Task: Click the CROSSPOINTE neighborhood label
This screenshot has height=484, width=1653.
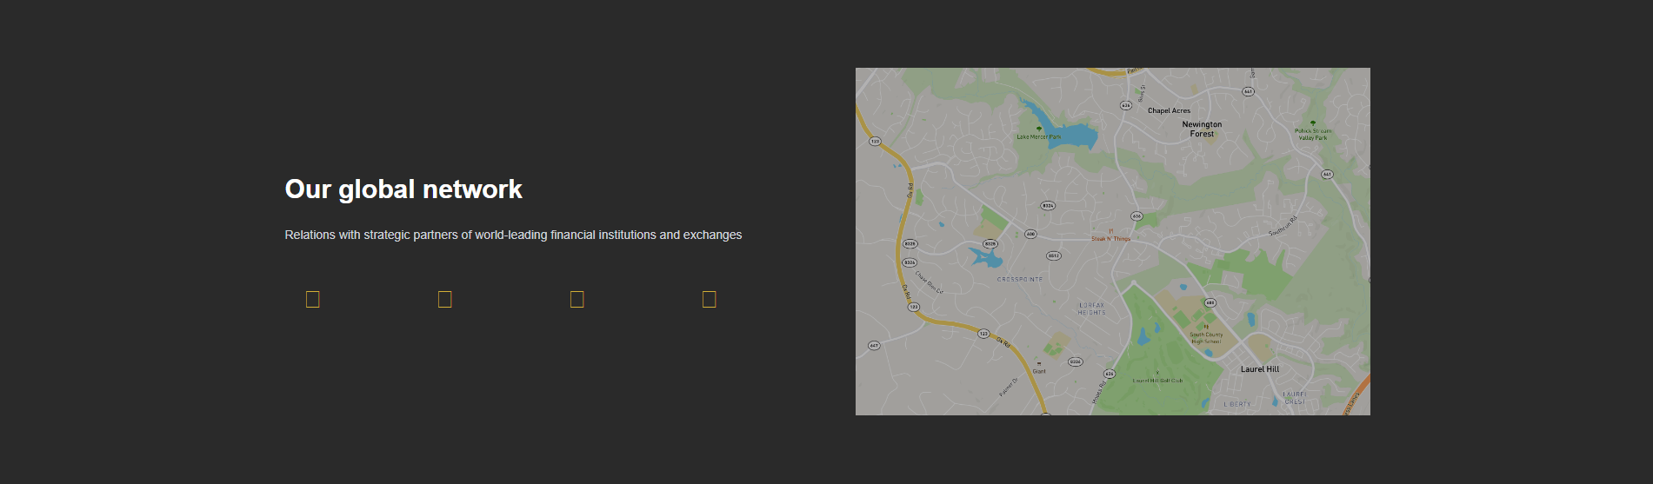Action: click(x=1019, y=279)
